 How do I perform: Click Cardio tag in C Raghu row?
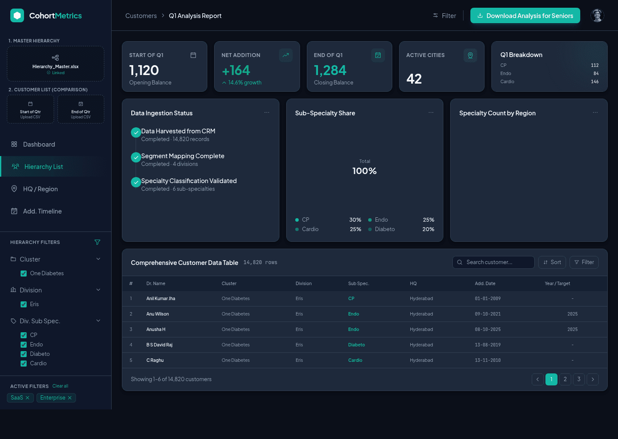click(355, 361)
